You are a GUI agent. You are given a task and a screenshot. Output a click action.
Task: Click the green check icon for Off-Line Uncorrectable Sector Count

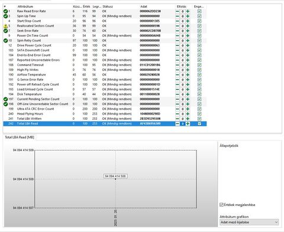tap(5, 104)
